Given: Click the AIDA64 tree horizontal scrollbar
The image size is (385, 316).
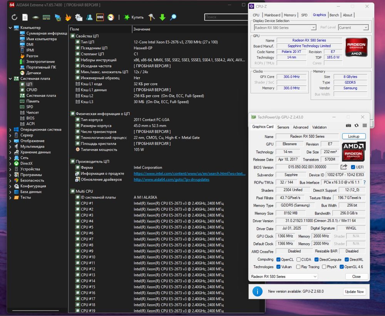Looking at the screenshot, I should [35, 310].
